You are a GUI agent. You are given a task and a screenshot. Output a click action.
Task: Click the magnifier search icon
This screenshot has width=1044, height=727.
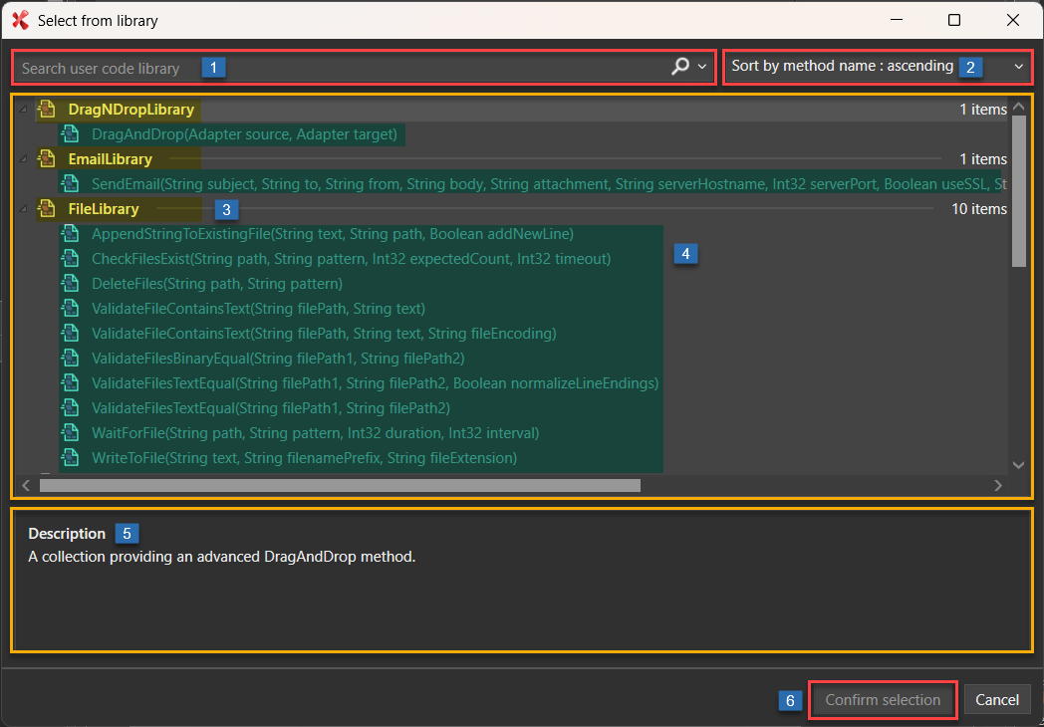(680, 67)
